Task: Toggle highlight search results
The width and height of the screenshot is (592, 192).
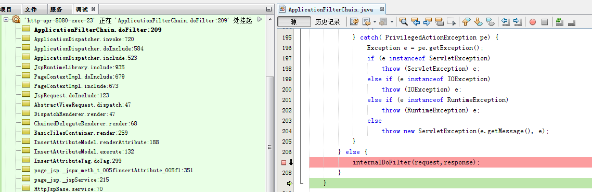Action: (440, 21)
